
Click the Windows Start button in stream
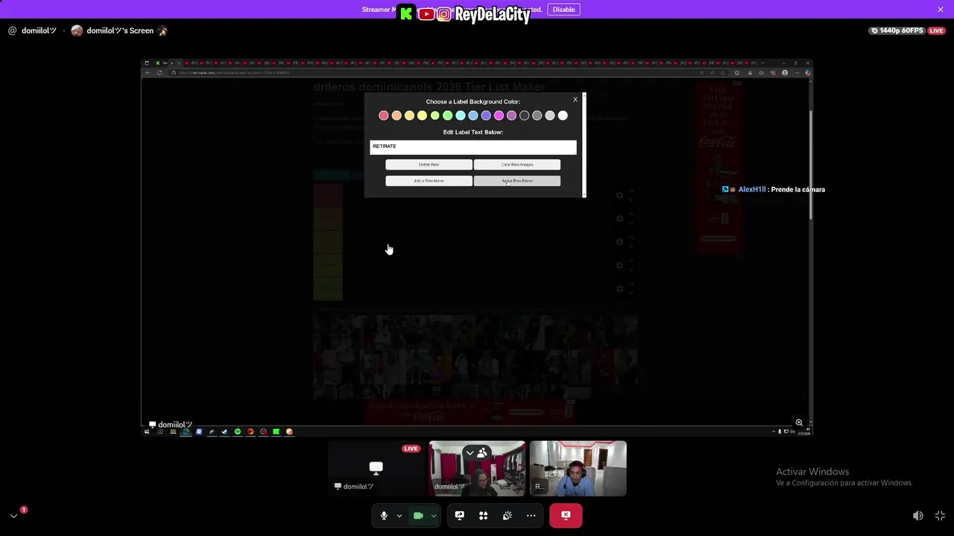(147, 432)
